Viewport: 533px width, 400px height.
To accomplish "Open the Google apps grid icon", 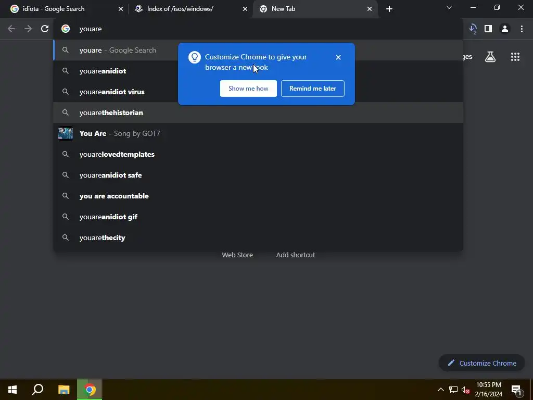I will point(515,57).
